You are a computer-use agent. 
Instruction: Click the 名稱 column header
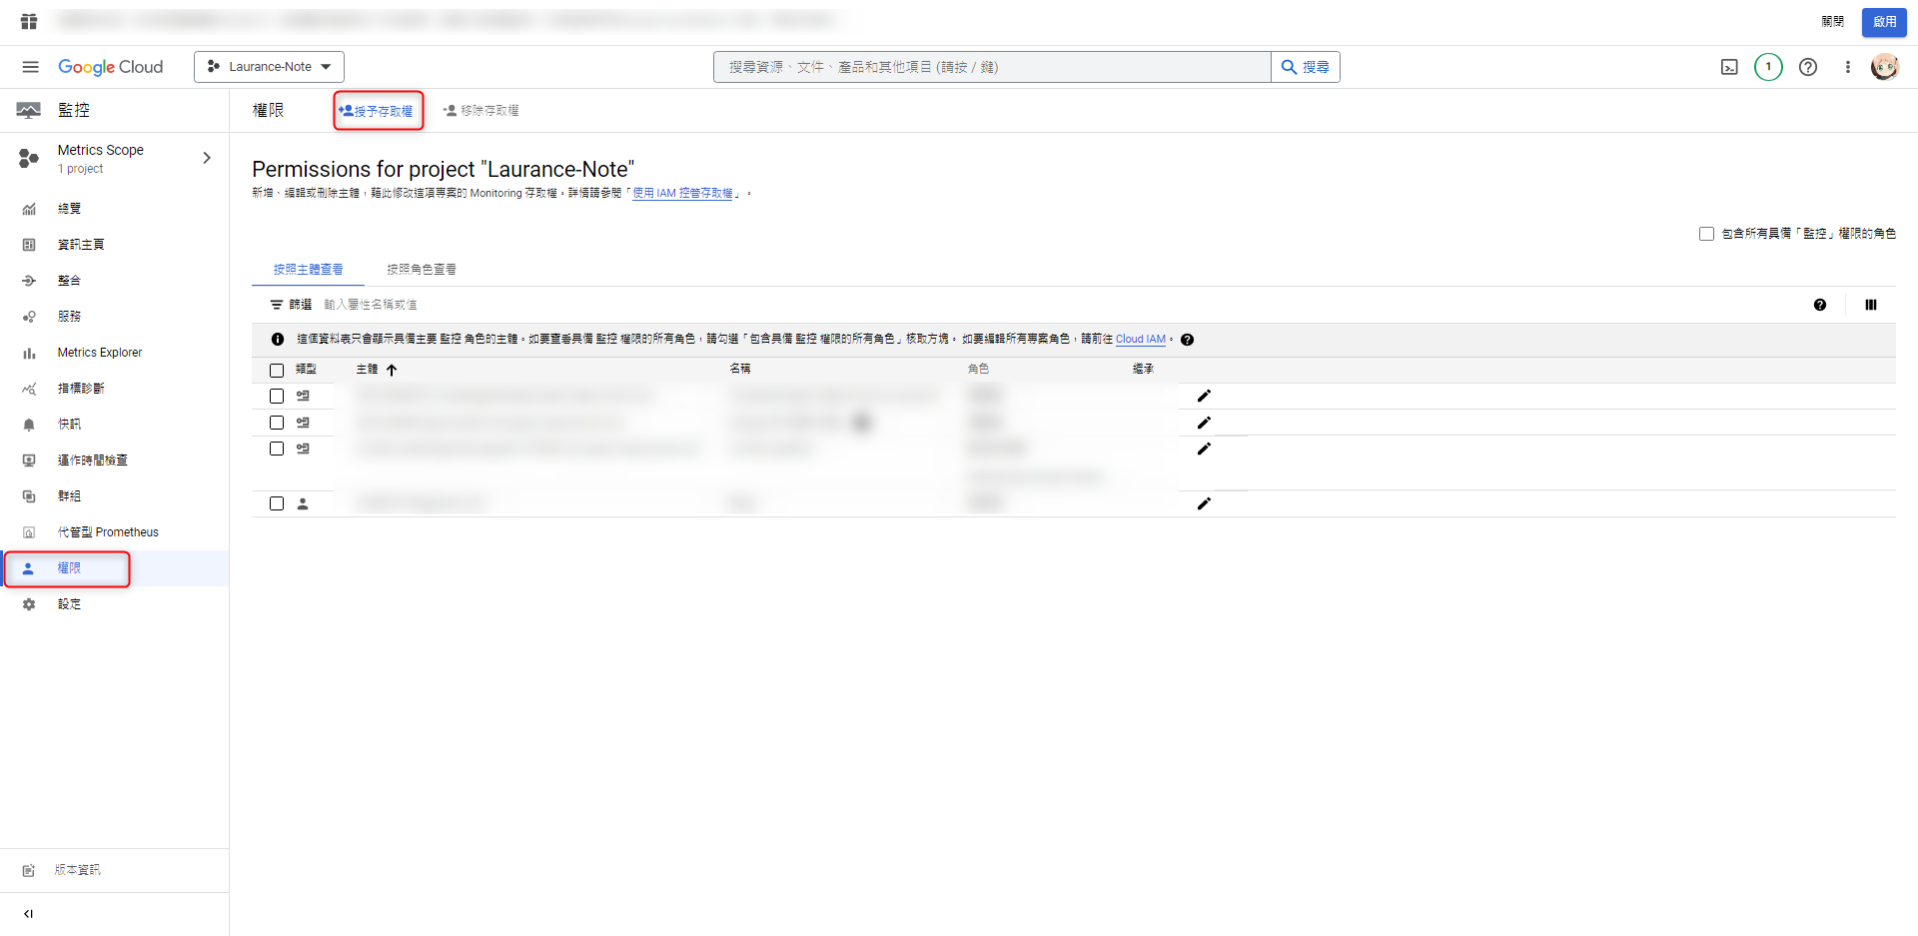[x=740, y=370]
